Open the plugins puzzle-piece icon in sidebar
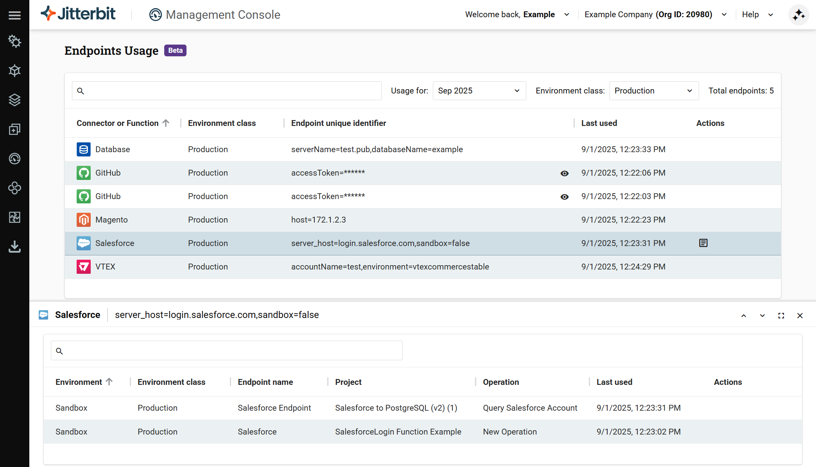Viewport: 816px width, 467px height. click(14, 218)
